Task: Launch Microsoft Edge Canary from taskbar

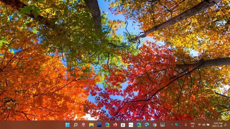Action: 107,125
